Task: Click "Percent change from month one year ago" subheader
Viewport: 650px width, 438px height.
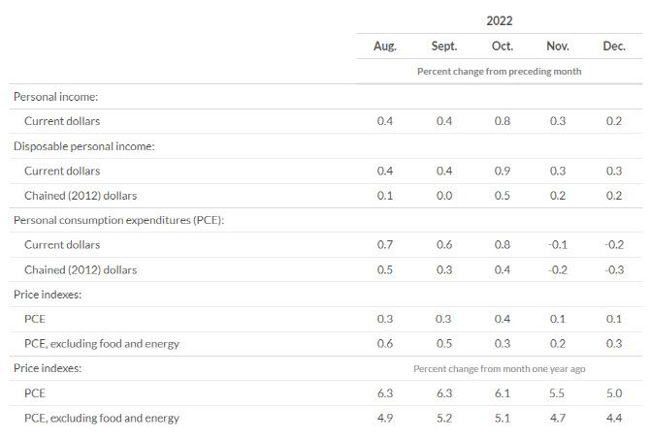Action: 499,368
